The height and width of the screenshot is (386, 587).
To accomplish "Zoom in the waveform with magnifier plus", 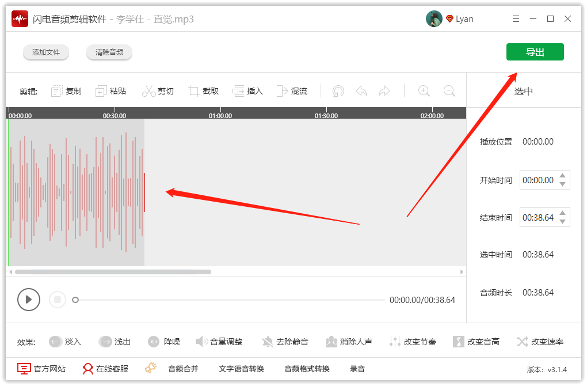I will [424, 91].
